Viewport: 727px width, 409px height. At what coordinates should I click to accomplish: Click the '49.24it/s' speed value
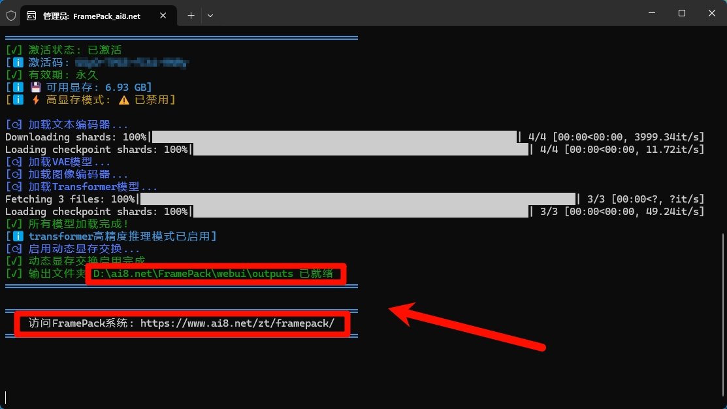click(672, 212)
